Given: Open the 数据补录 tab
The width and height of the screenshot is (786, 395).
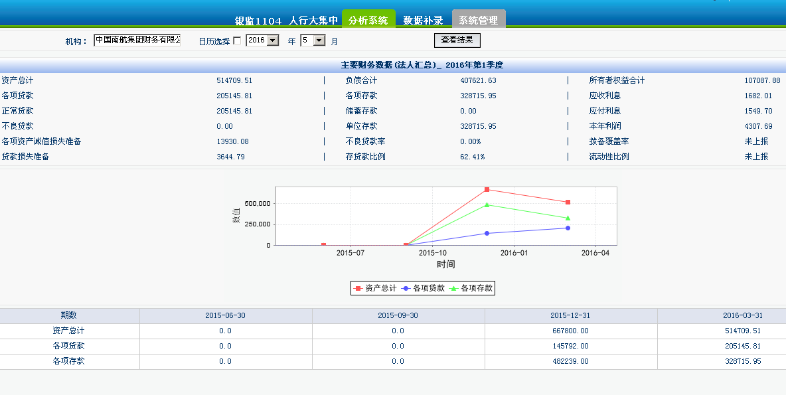Looking at the screenshot, I should point(423,20).
